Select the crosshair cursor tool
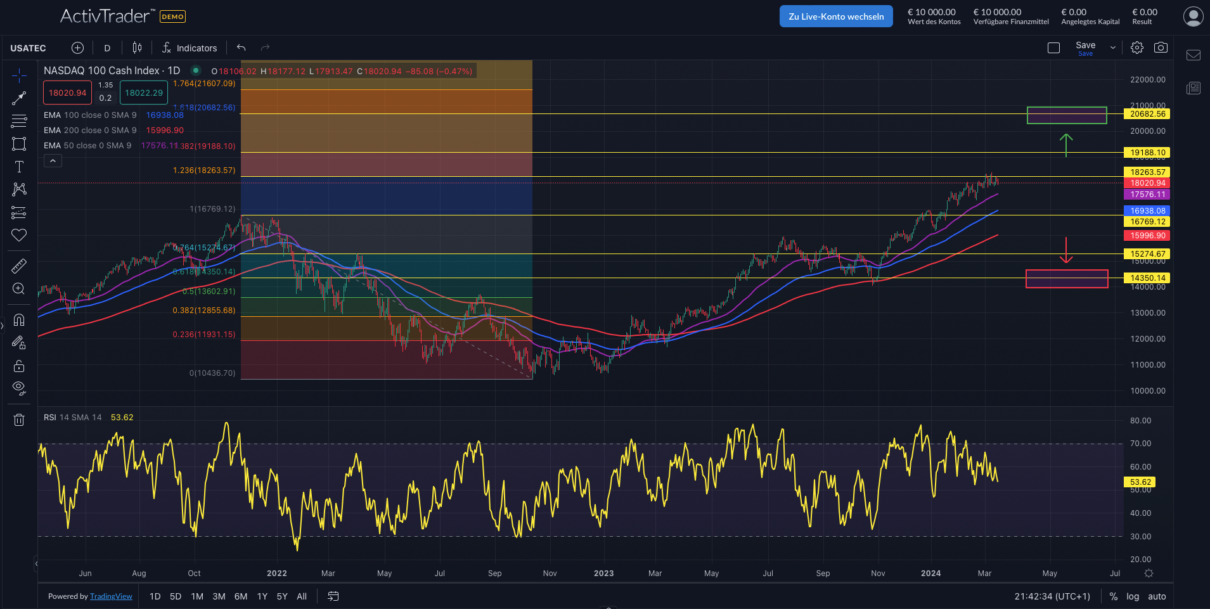Screen dimensions: 1210x609 click(19, 75)
